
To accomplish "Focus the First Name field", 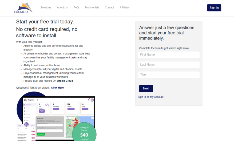I will click(169, 55).
